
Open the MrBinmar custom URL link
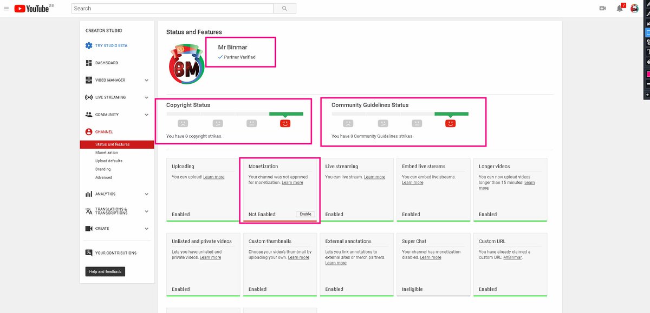coord(512,257)
